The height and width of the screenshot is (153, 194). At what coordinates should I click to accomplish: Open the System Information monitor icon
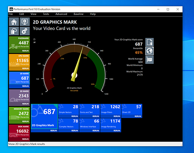(x=25, y=22)
